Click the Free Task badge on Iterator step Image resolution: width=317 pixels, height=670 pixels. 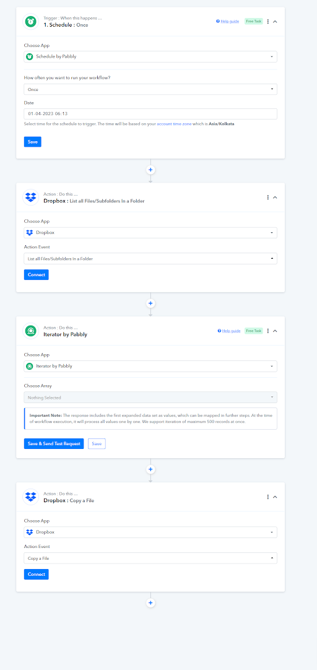point(253,331)
